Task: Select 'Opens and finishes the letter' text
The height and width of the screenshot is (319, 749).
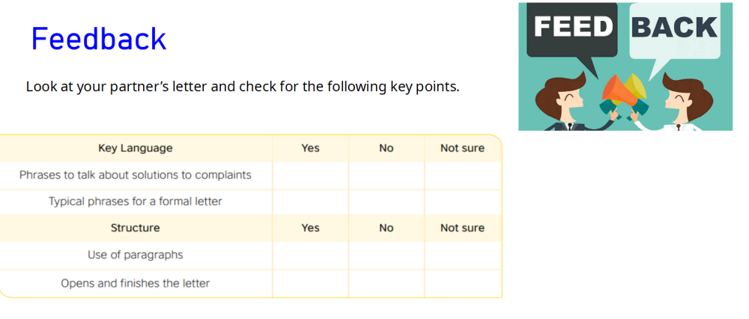Action: [x=135, y=283]
